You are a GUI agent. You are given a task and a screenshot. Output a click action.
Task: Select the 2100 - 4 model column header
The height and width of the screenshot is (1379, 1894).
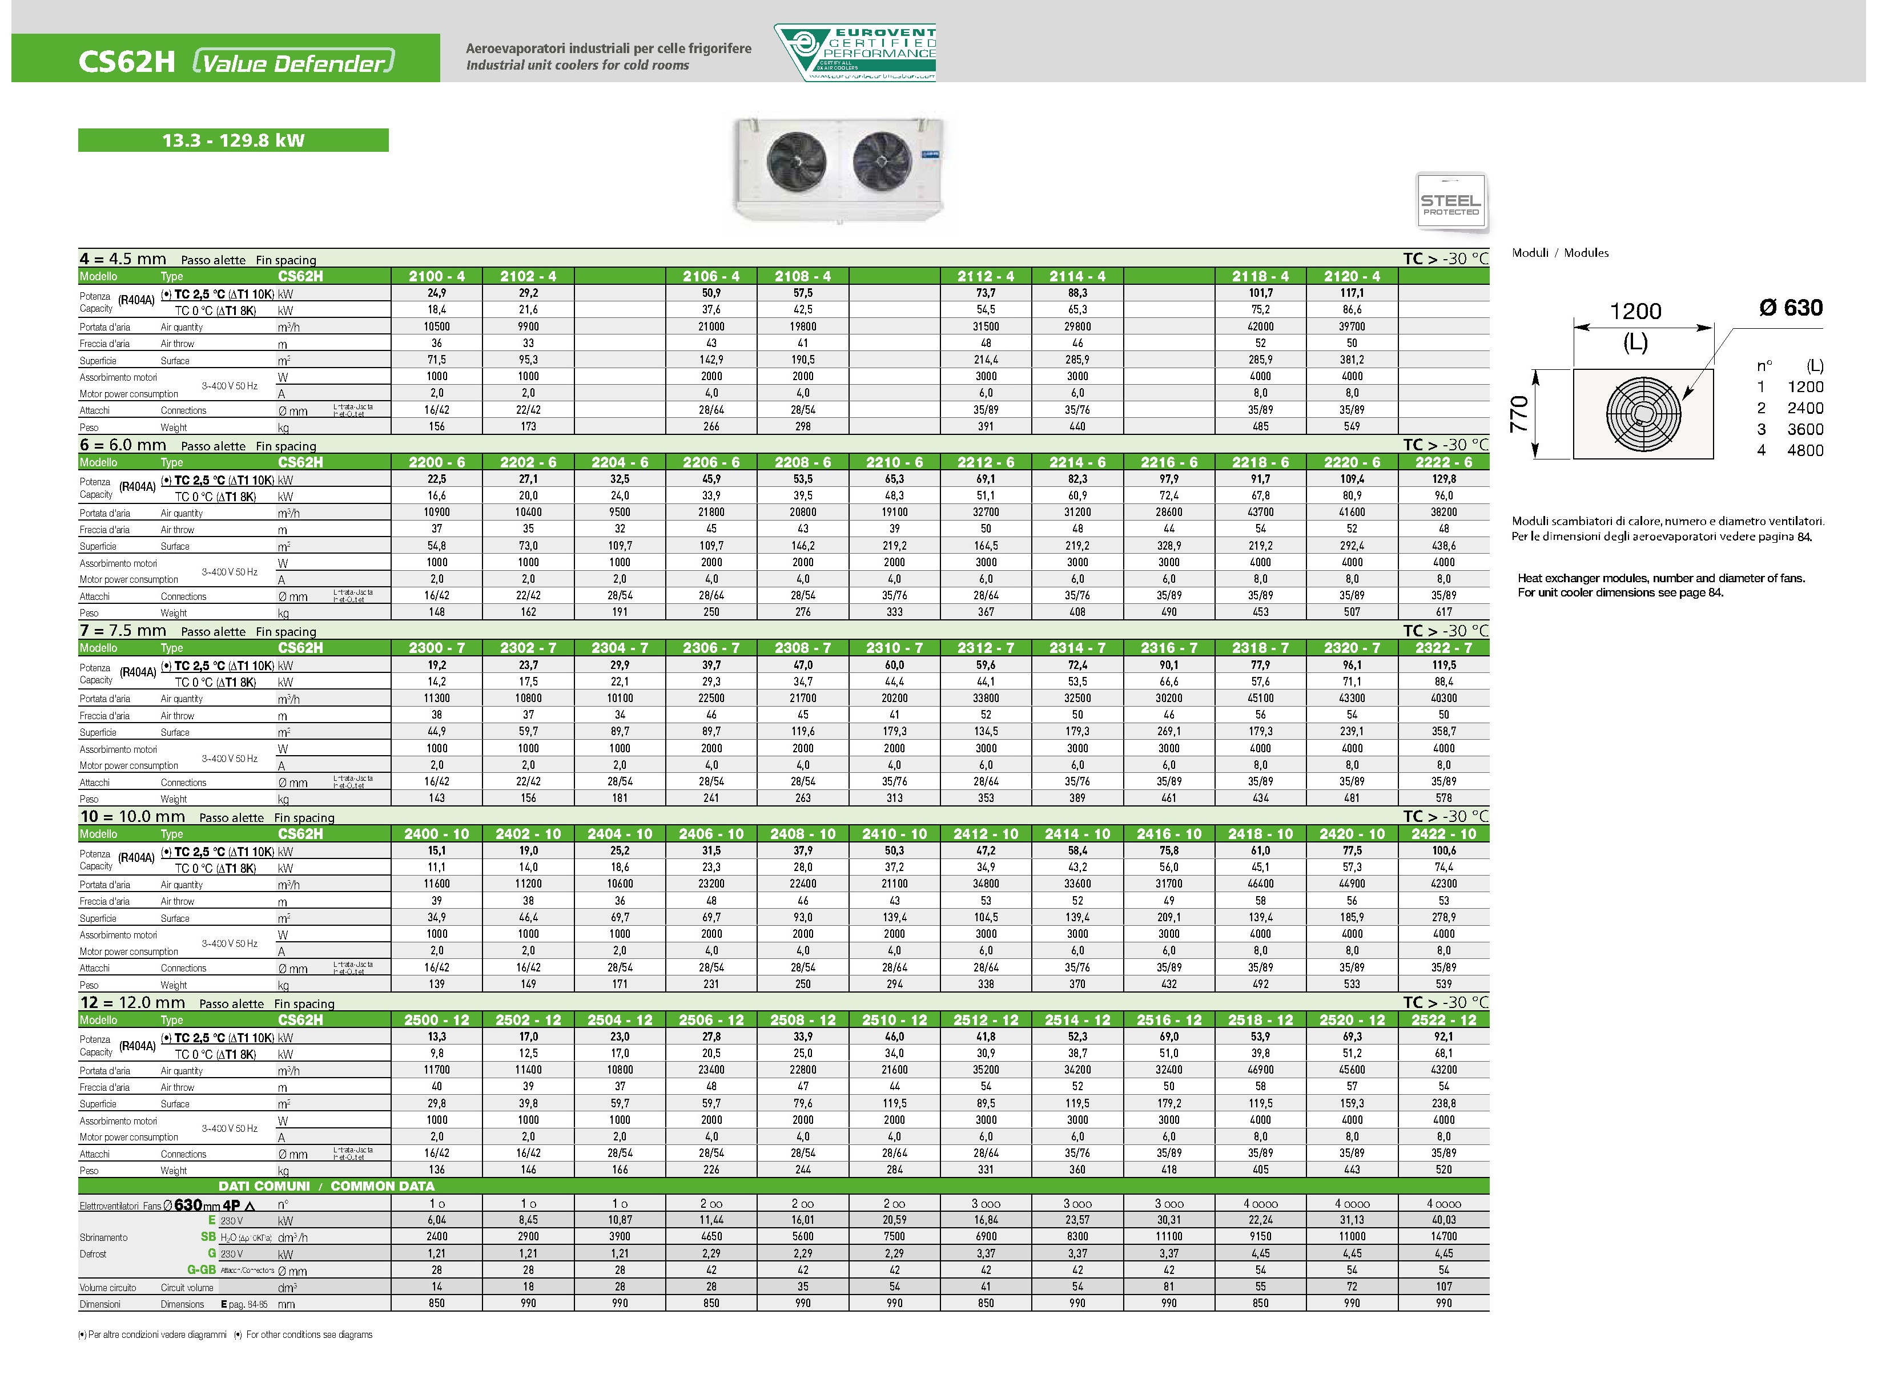[436, 276]
